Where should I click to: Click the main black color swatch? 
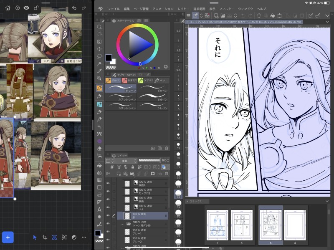click(108, 58)
